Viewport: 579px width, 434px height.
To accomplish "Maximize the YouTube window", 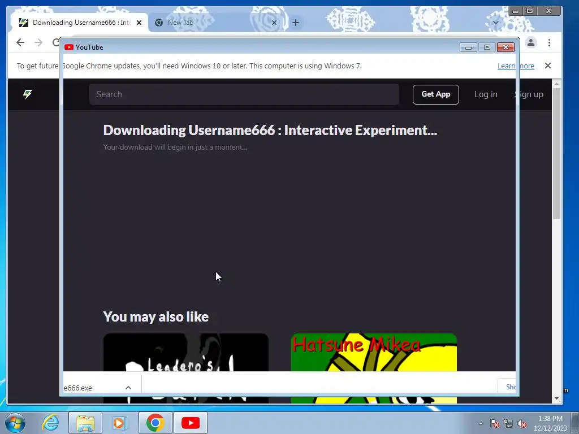I will (x=487, y=47).
